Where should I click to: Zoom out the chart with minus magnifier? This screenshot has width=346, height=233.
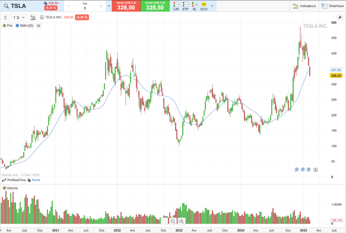click(x=173, y=221)
